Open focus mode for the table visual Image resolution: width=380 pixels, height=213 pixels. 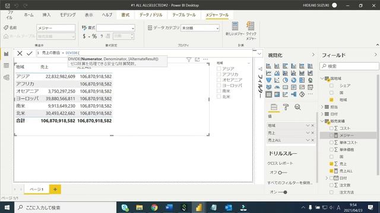pyautogui.click(x=197, y=60)
